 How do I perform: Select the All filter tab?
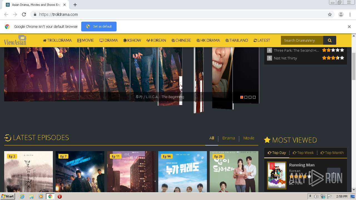pyautogui.click(x=212, y=138)
